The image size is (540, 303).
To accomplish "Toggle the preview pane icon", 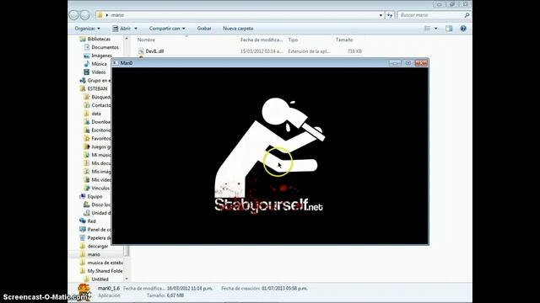I will click(449, 29).
